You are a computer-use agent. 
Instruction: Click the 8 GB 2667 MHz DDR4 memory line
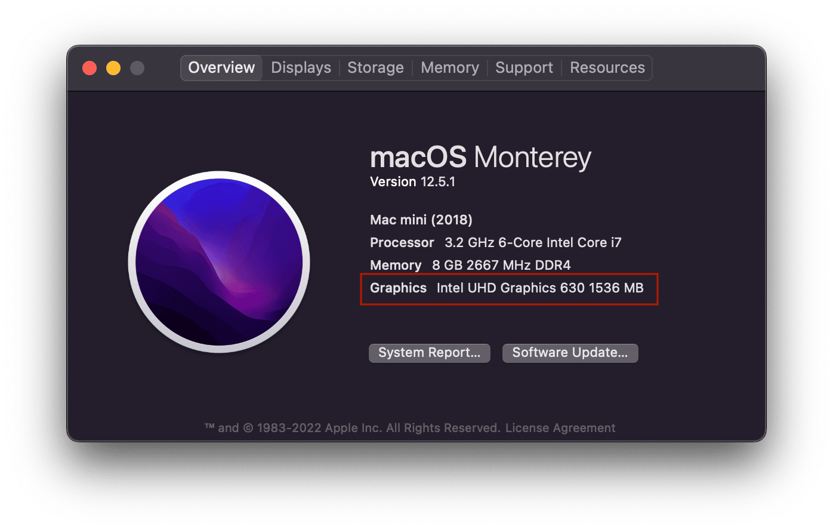tap(501, 265)
